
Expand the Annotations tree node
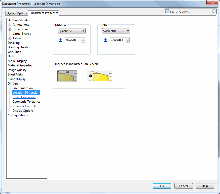pyautogui.click(x=10, y=25)
